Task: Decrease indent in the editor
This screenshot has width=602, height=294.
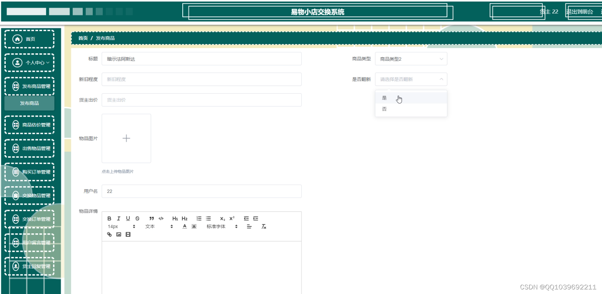Action: (246, 218)
